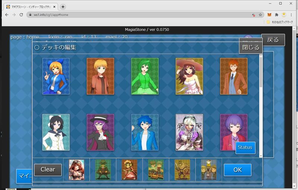Click the 戻る back button
This screenshot has width=298, height=190.
(x=273, y=40)
